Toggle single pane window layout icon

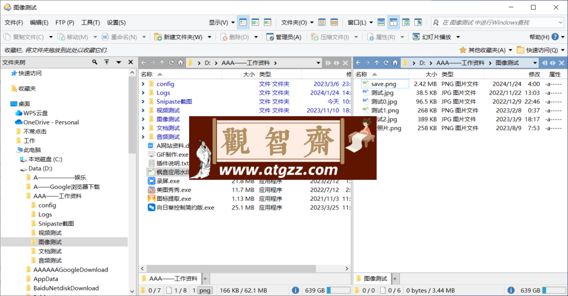pos(381,23)
